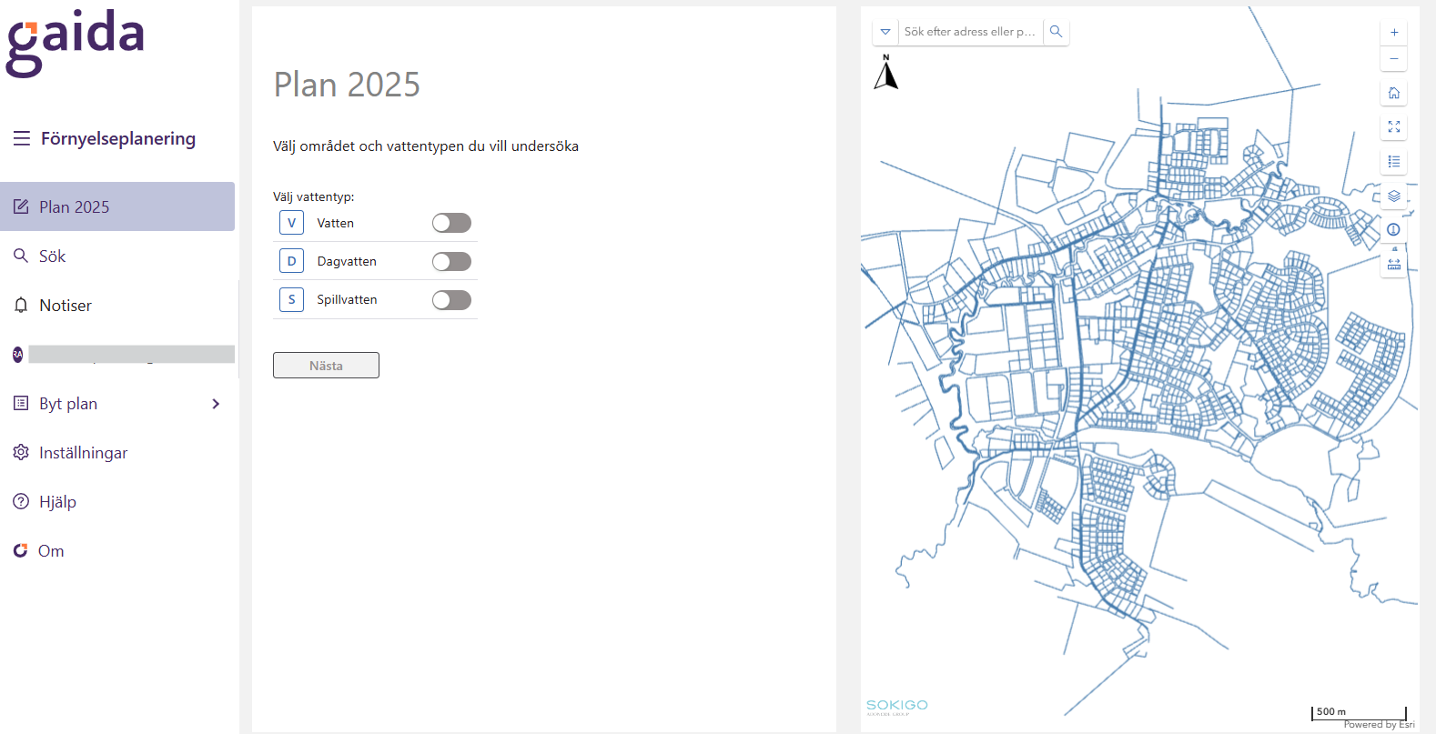Open the map layers panel
Image resolution: width=1436 pixels, height=734 pixels.
(1393, 196)
